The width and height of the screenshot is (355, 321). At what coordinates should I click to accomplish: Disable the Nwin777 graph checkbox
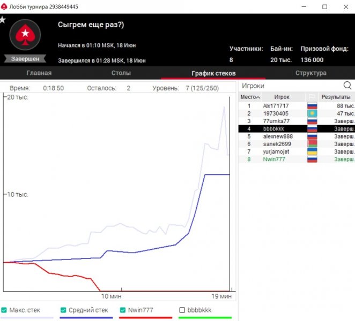pyautogui.click(x=123, y=310)
